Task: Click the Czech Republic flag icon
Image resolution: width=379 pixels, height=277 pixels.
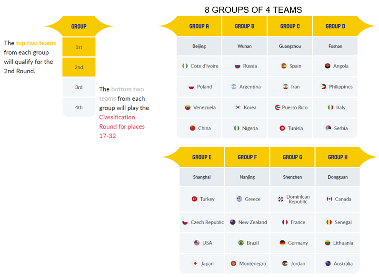Action: [x=185, y=222]
